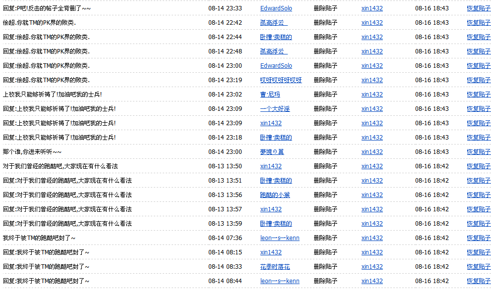The image size is (491, 291).
Task: Select 08-16 18:43 time in the 梦境の翼 row
Action: tap(432, 152)
